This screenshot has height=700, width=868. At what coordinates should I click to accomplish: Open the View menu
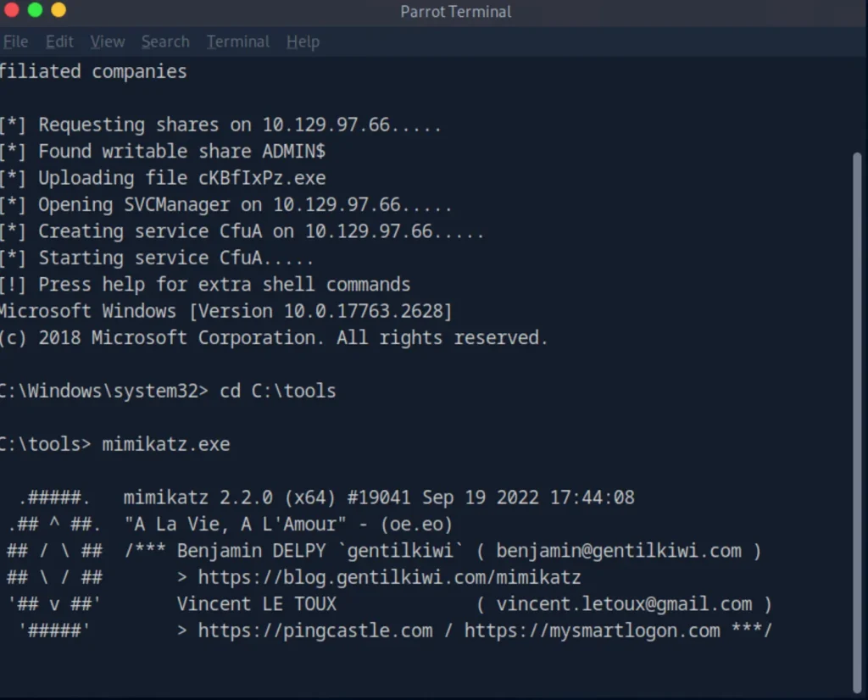pos(108,42)
